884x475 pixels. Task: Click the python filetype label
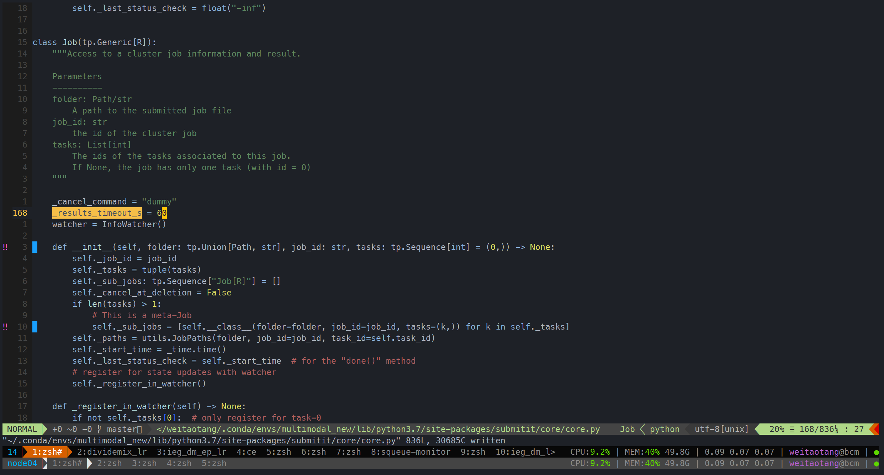(x=665, y=429)
